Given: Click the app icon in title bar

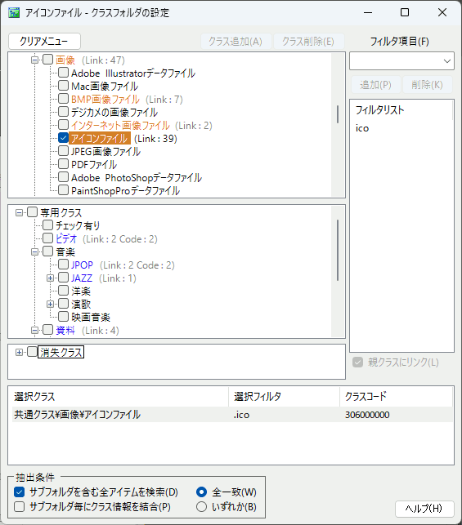Looking at the screenshot, I should coord(14,13).
